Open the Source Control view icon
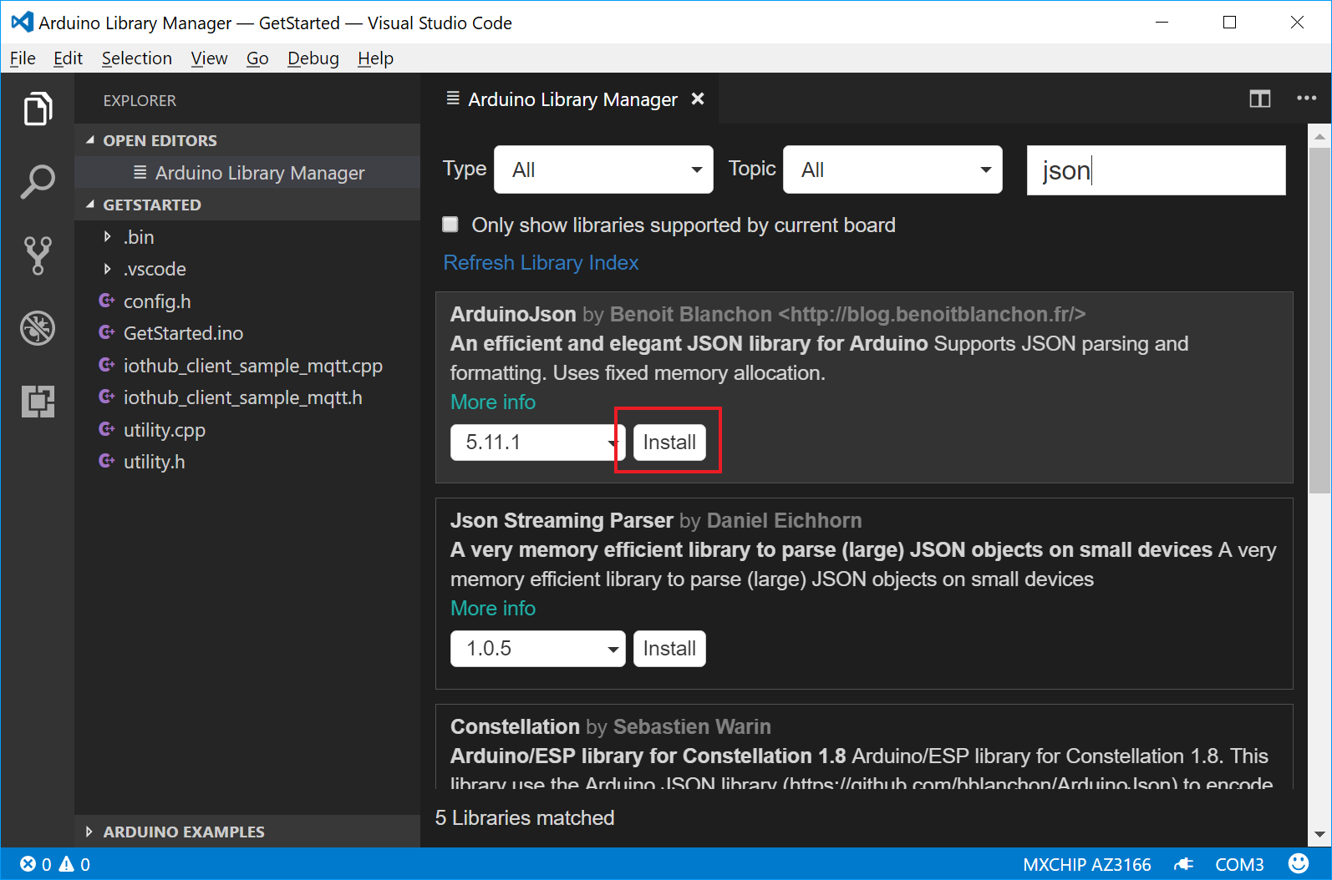Image resolution: width=1332 pixels, height=880 pixels. click(x=38, y=255)
